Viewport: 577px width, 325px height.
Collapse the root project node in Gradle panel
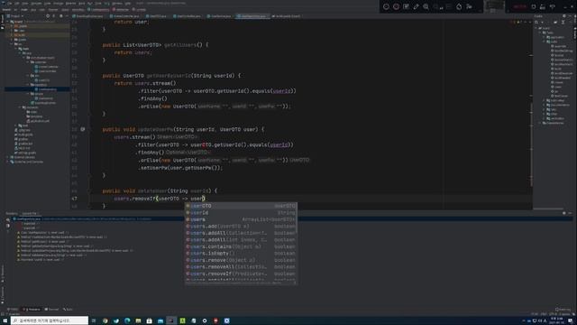(x=536, y=28)
